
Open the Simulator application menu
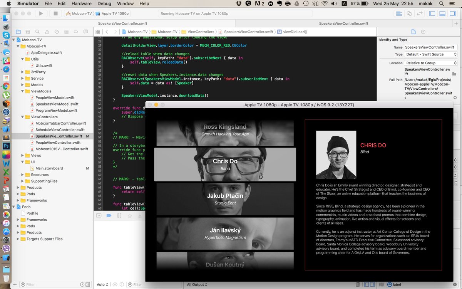click(28, 3)
